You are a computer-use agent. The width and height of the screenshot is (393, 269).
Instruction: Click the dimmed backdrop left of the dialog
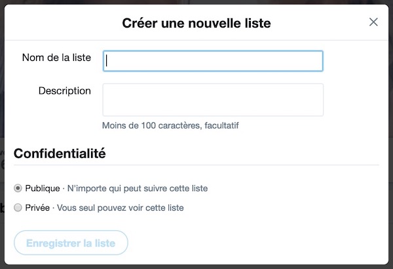(x=2, y=131)
